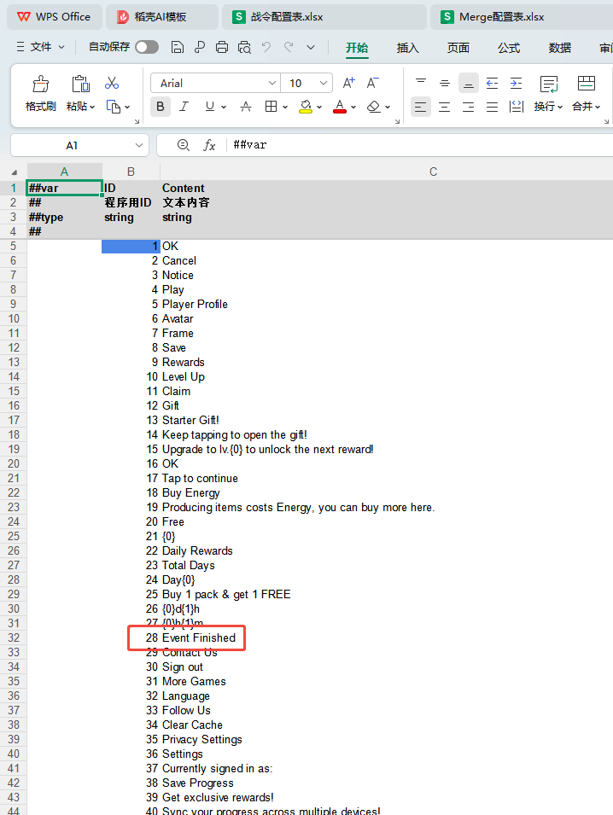Click the Cut scissors icon
This screenshot has width=613, height=815.
pyautogui.click(x=112, y=84)
